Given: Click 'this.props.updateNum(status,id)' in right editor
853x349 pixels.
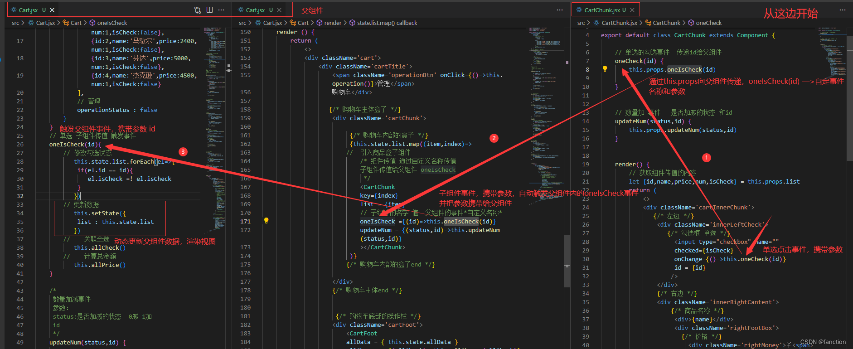Looking at the screenshot, I should tap(683, 130).
